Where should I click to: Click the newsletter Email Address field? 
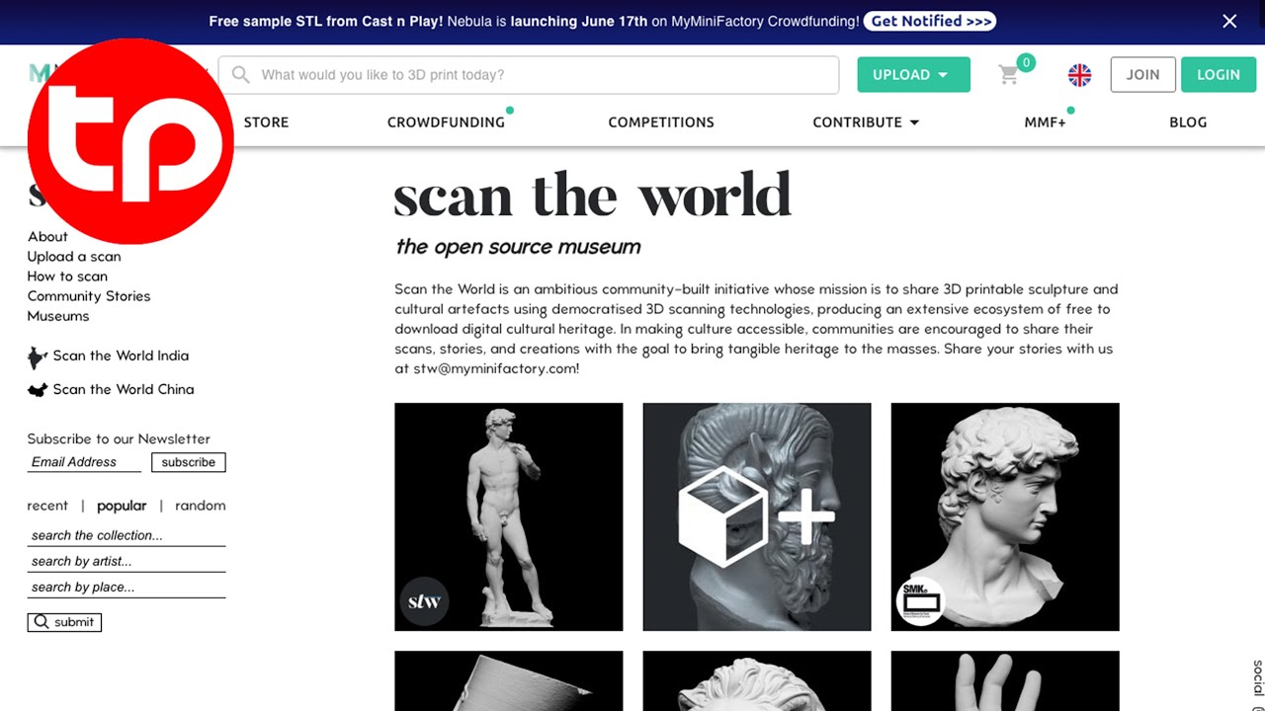[x=84, y=462]
